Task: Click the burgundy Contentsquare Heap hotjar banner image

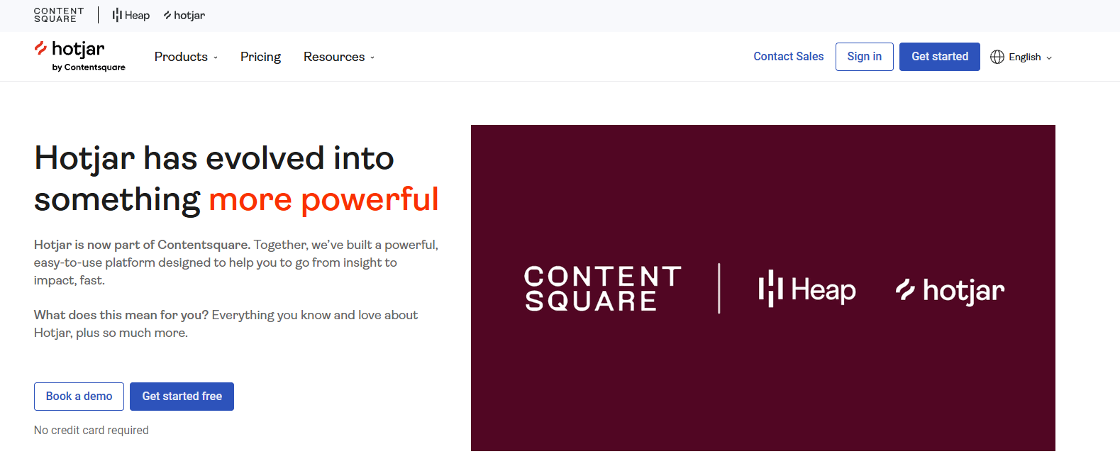Action: [x=763, y=288]
